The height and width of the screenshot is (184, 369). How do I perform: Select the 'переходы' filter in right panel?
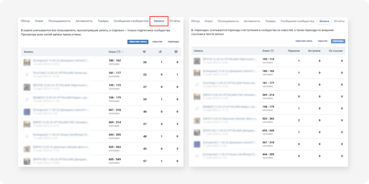coord(338,41)
